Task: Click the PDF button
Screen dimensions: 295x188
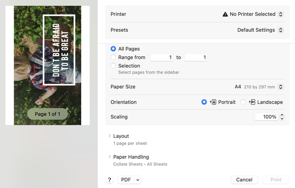Action: (x=126, y=180)
